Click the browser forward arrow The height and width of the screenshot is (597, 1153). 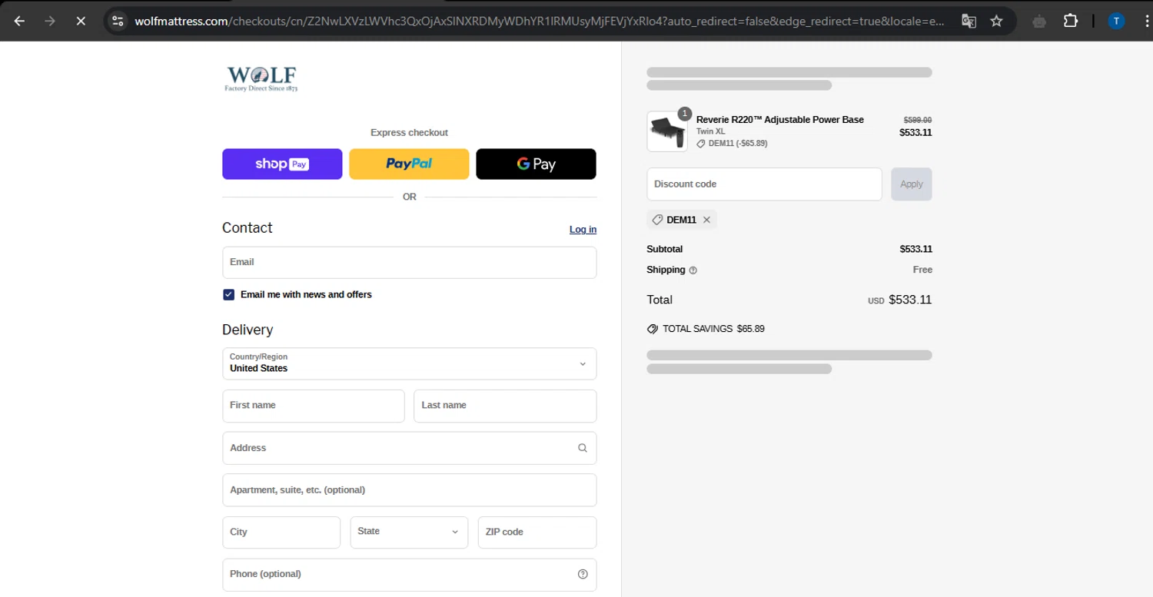(x=50, y=21)
